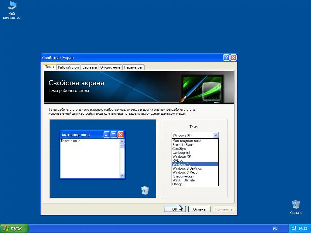Click the Отмена button

(x=199, y=209)
